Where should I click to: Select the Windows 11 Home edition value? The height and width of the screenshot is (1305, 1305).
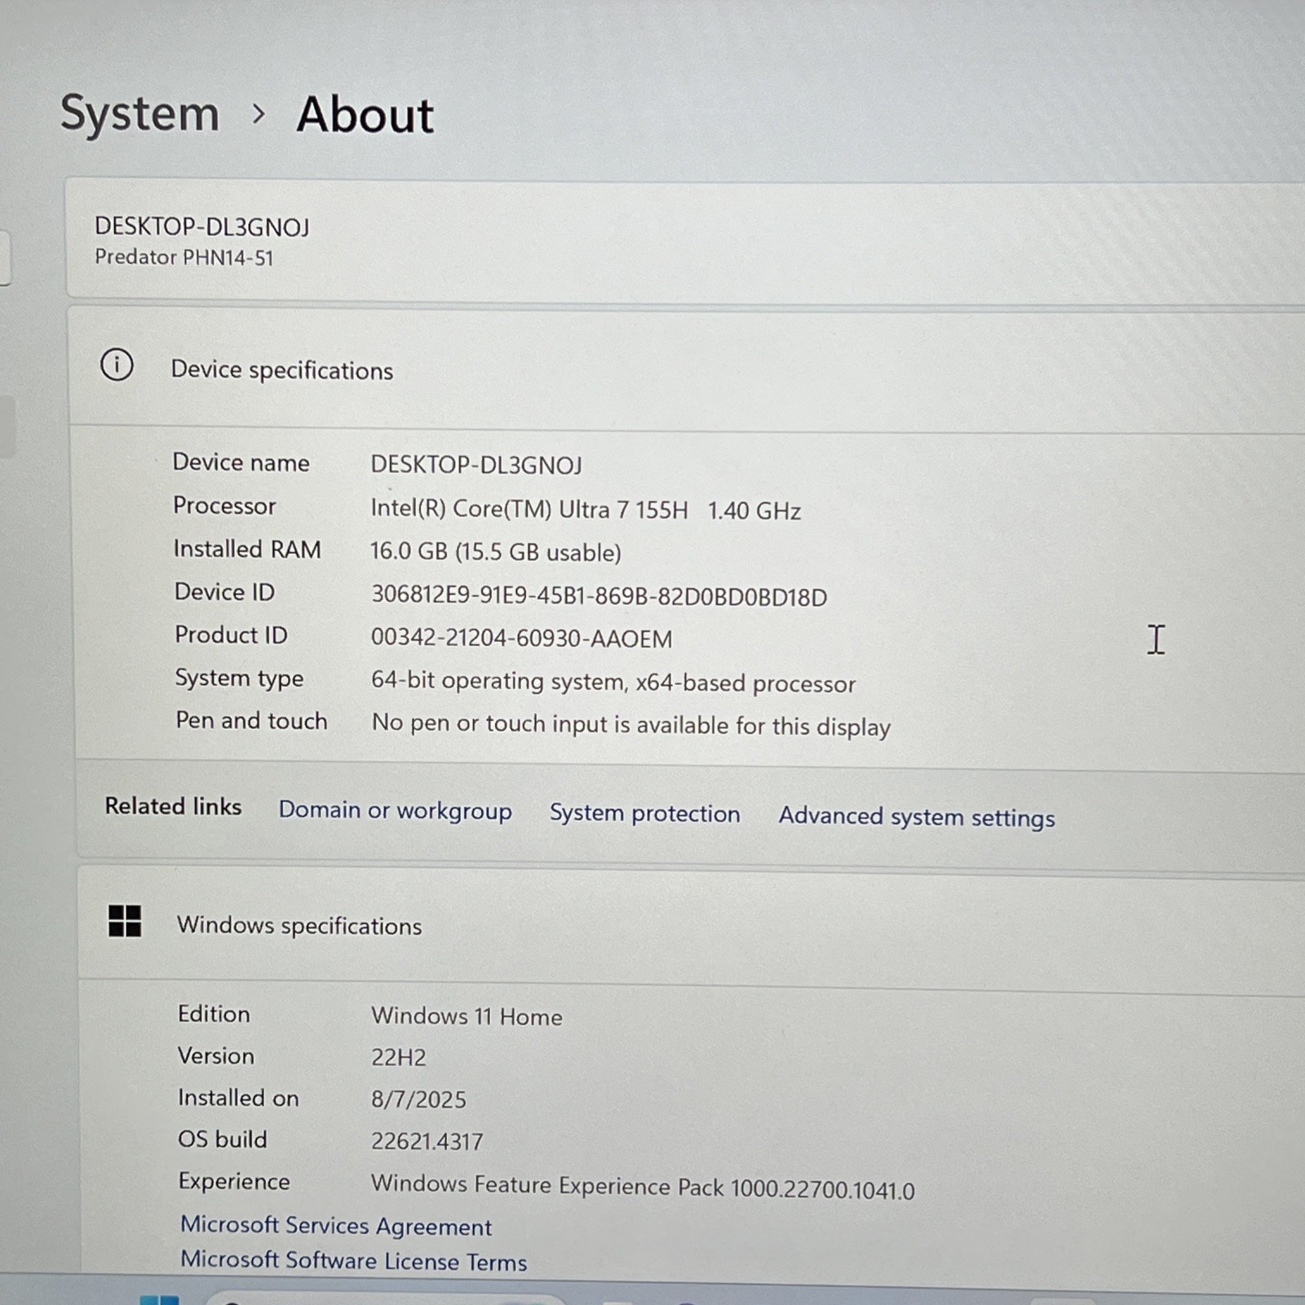click(467, 1016)
